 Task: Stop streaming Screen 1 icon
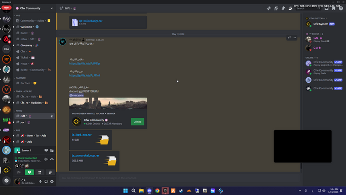[46, 150]
